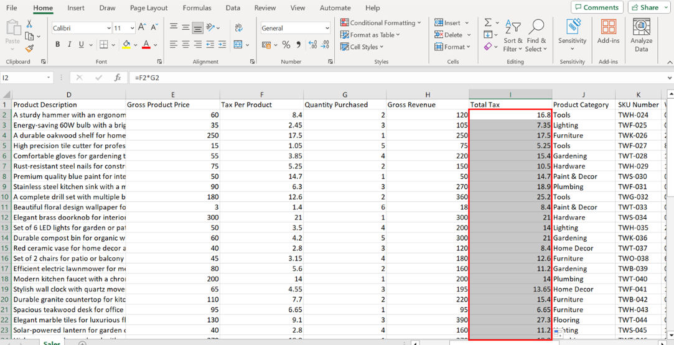
Task: Toggle Bold formatting
Action: tap(58, 45)
